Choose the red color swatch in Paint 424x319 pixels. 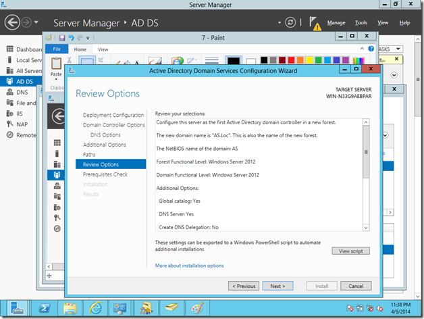coord(291,60)
